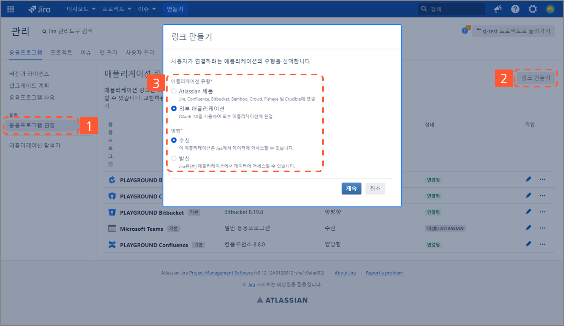Switch to the 사용자 관리 tab

coord(140,52)
